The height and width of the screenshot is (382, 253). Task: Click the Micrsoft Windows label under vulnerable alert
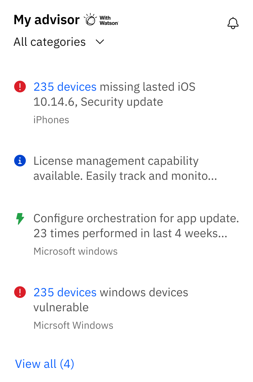click(x=74, y=325)
